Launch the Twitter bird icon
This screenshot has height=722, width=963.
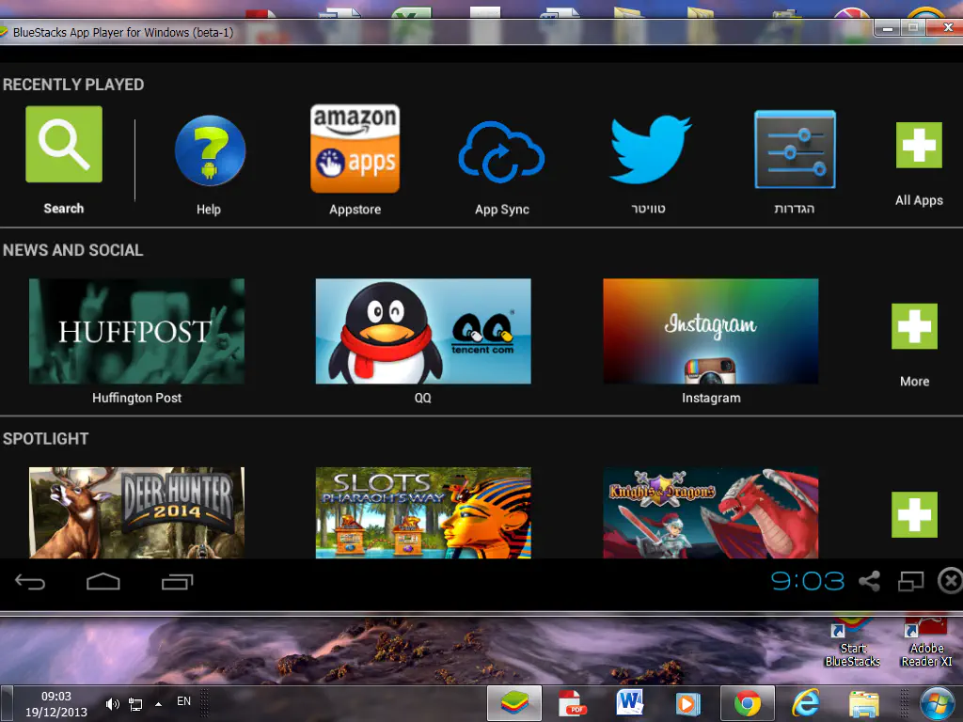pos(649,149)
